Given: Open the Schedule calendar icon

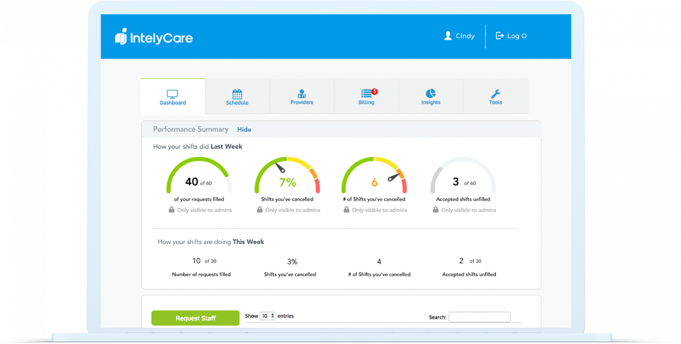Looking at the screenshot, I should tap(237, 94).
